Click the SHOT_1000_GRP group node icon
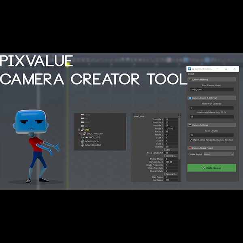Image resolution: width=243 pixels, height=243 pixels. pyautogui.click(x=85, y=134)
